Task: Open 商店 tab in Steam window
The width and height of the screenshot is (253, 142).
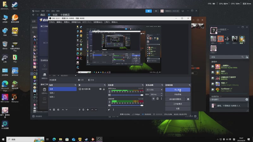Action: 43,15
